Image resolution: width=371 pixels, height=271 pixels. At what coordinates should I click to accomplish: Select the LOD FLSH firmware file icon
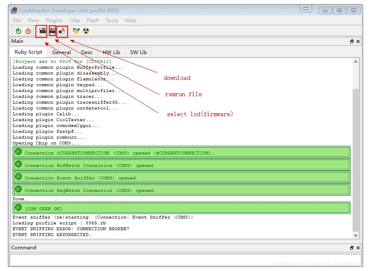point(42,31)
